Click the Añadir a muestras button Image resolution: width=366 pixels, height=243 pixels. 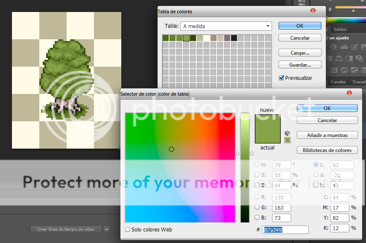327,135
